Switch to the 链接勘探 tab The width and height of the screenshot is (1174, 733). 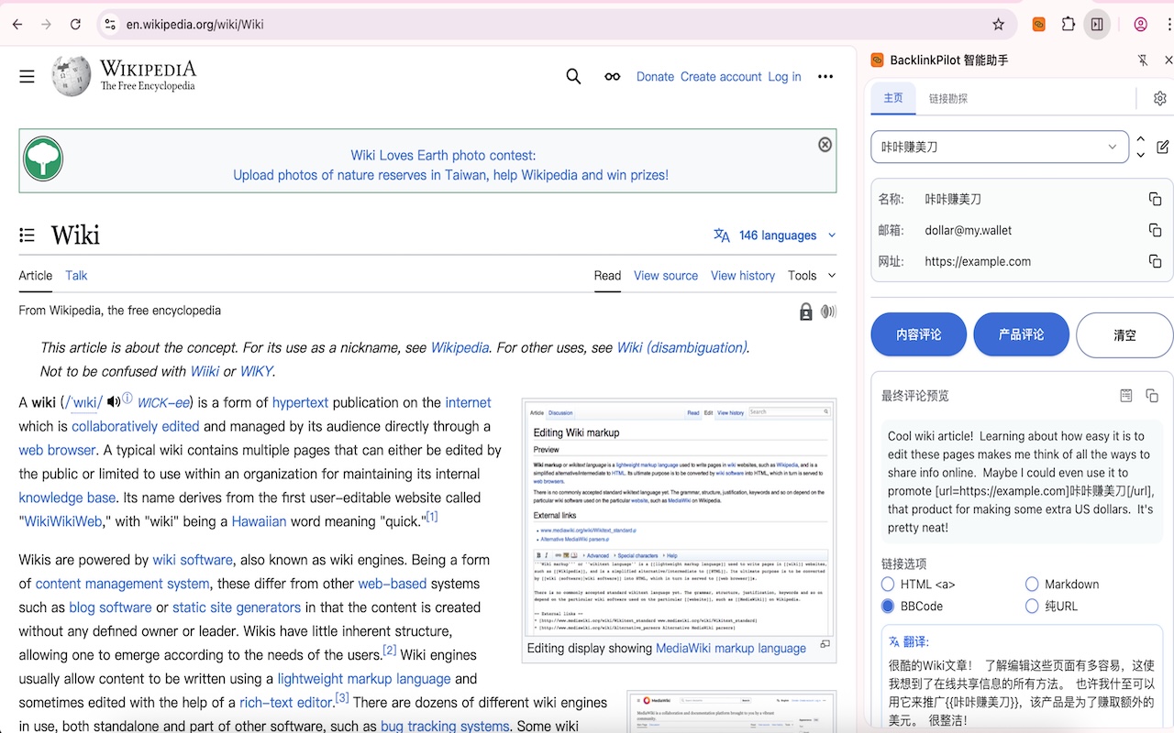(951, 98)
